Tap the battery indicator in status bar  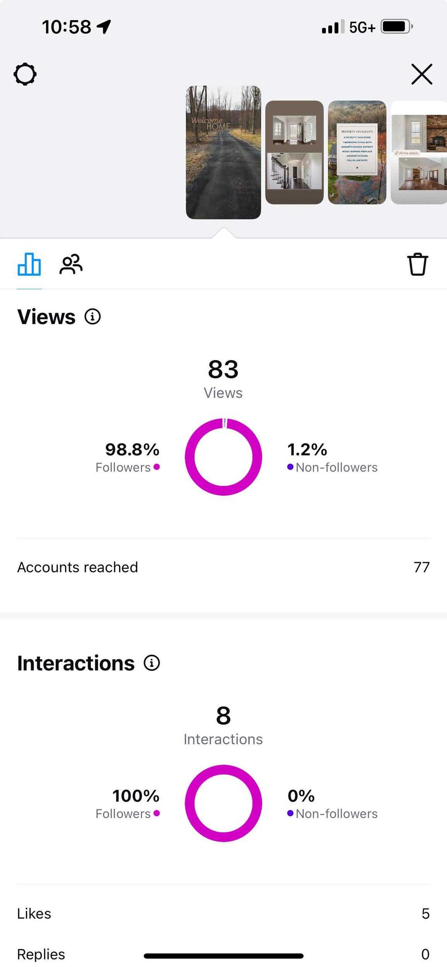396,27
